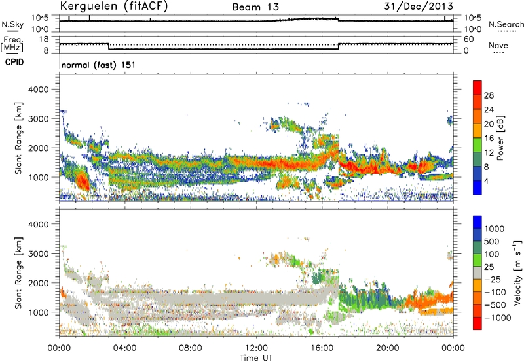The width and height of the screenshot is (524, 362).
Task: Click the 'Slant Range [km]' label of velocity panel
Action: [18, 272]
